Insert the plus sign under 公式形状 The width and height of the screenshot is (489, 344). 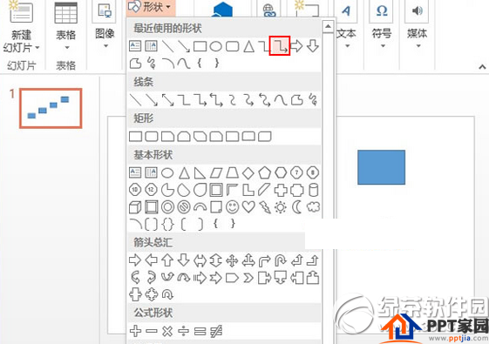tap(135, 331)
